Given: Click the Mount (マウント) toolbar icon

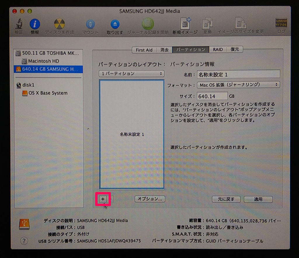Looking at the screenshot, I should click(x=90, y=25).
